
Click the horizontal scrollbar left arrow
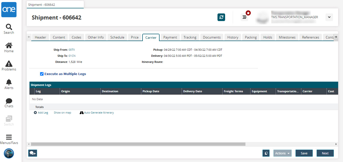[29, 144]
